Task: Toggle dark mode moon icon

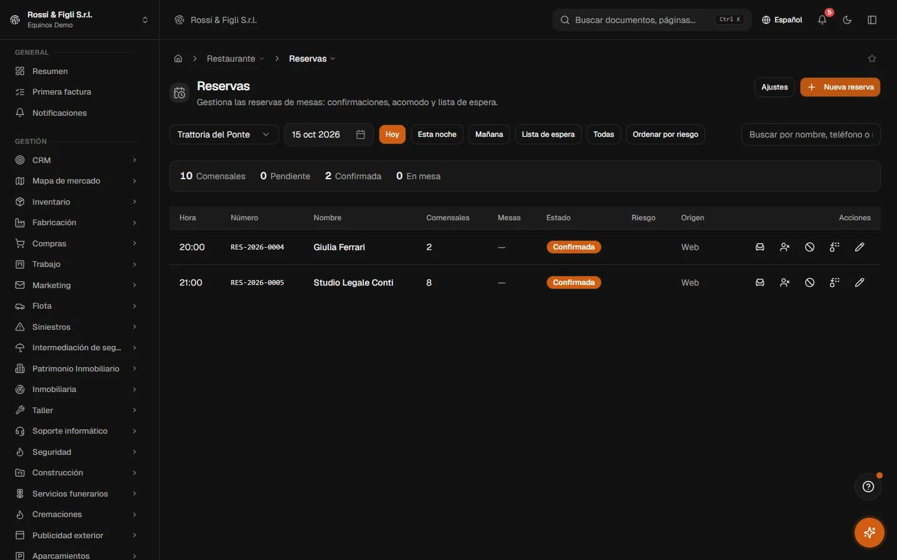Action: coord(847,20)
